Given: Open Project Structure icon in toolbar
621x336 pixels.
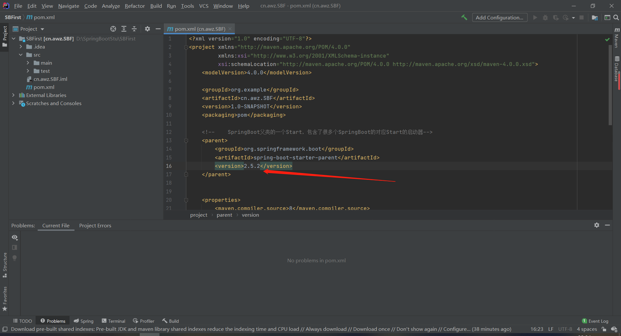Looking at the screenshot, I should 595,17.
